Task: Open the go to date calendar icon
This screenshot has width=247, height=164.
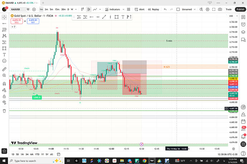Action: click(58, 154)
